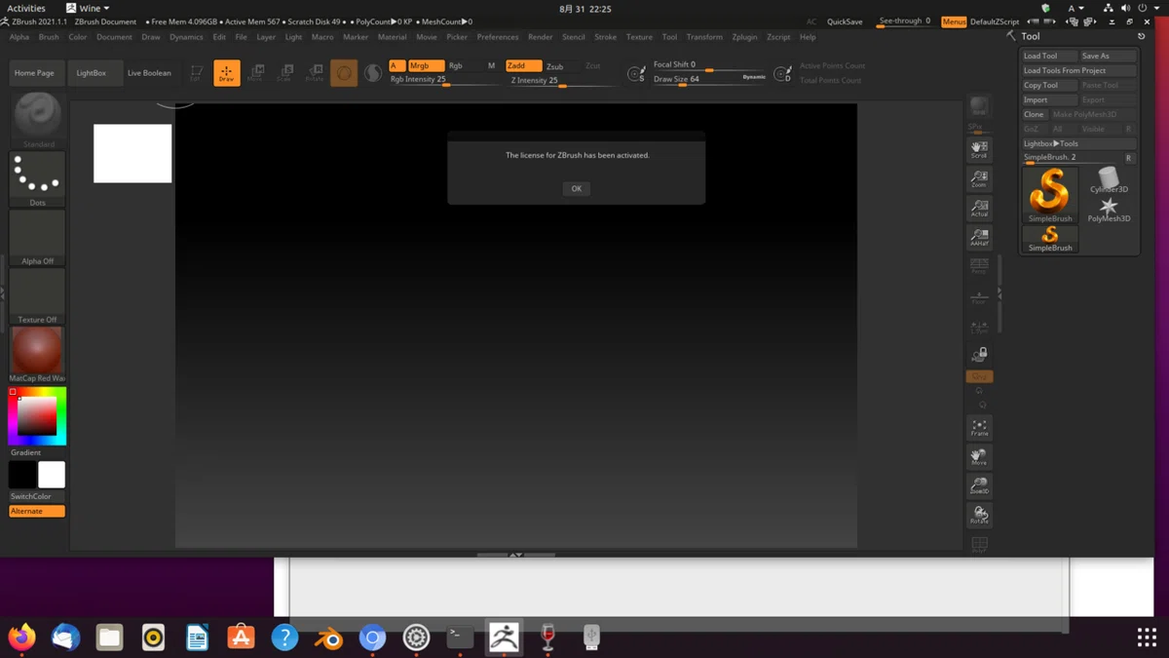Open the Render menu

coord(541,37)
